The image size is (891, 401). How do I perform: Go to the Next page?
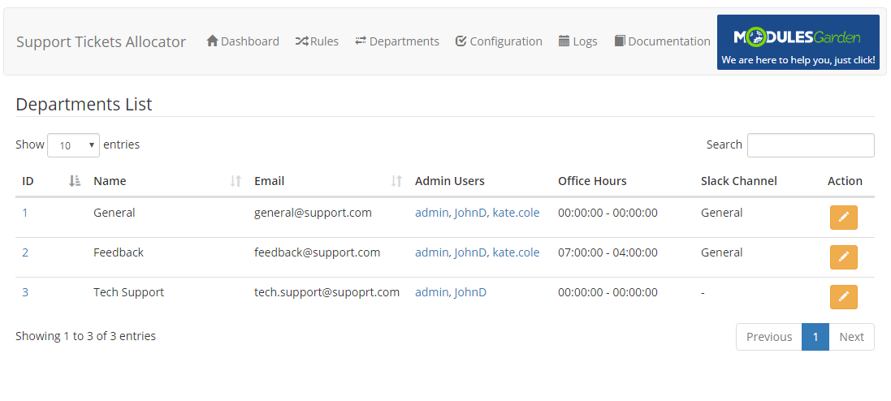(851, 337)
